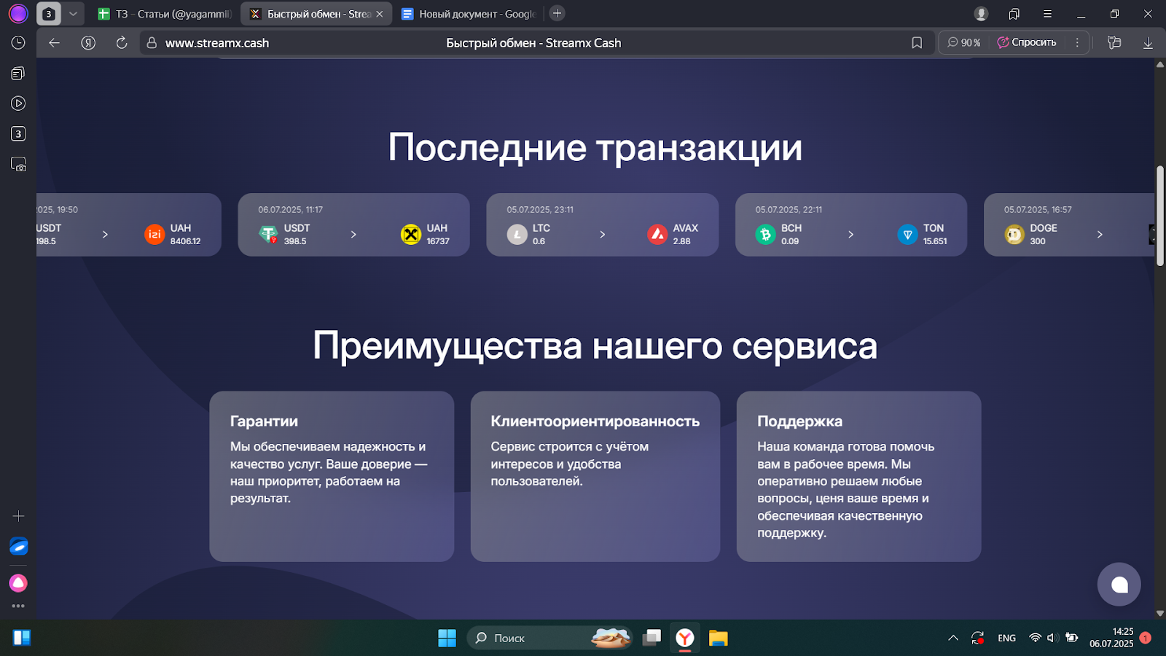
Task: Click the izi UAH 8406.12 transaction card
Action: point(129,224)
